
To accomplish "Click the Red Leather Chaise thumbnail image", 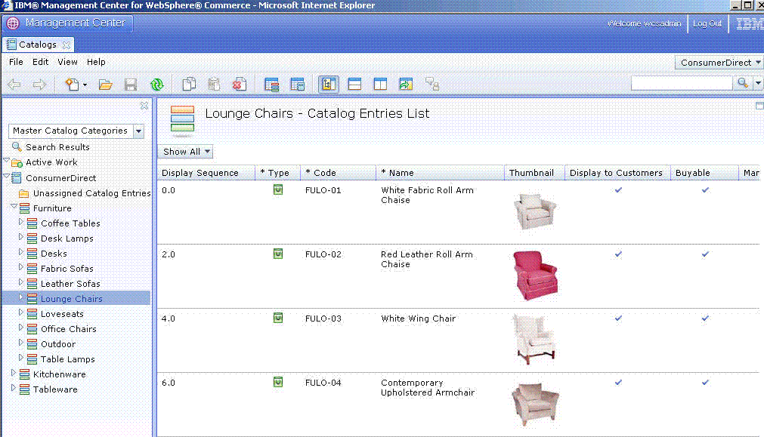I will pos(535,275).
